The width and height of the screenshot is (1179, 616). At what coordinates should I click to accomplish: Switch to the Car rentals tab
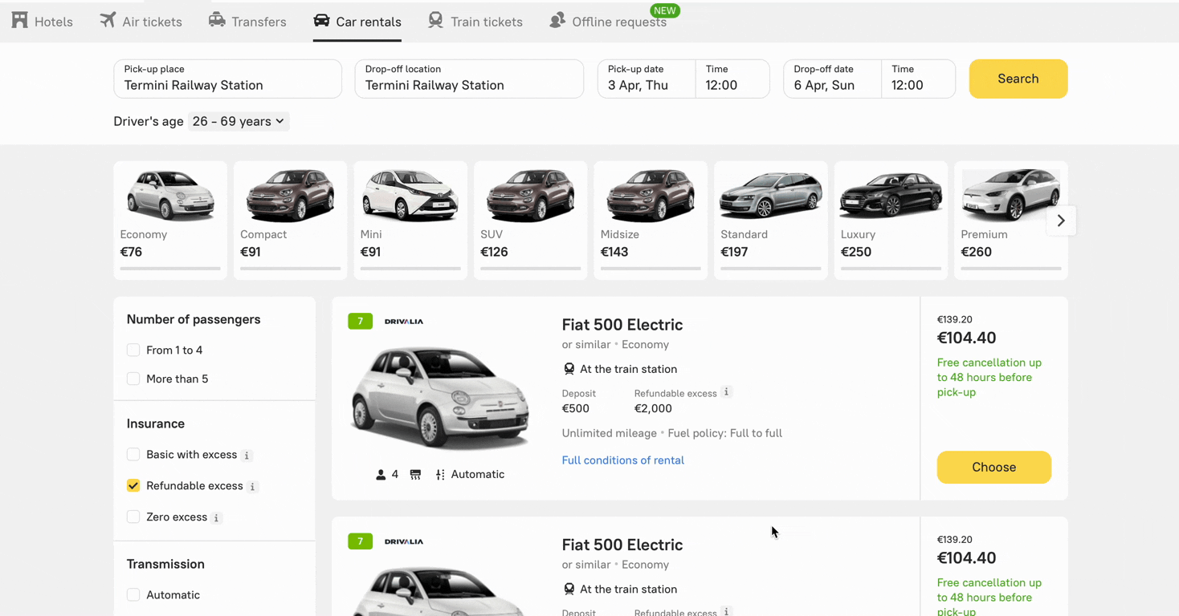tap(357, 22)
